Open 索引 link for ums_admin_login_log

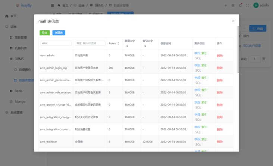(x=204, y=65)
